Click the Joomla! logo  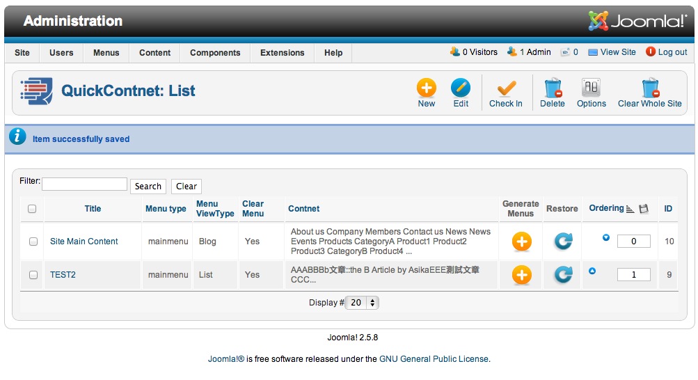click(x=637, y=20)
